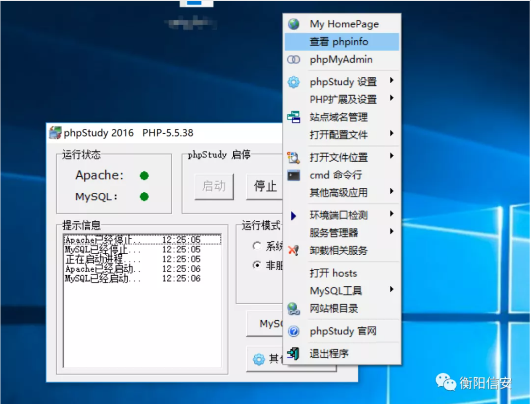
Task: Click the gear icon on the 其他 button
Action: (x=259, y=359)
